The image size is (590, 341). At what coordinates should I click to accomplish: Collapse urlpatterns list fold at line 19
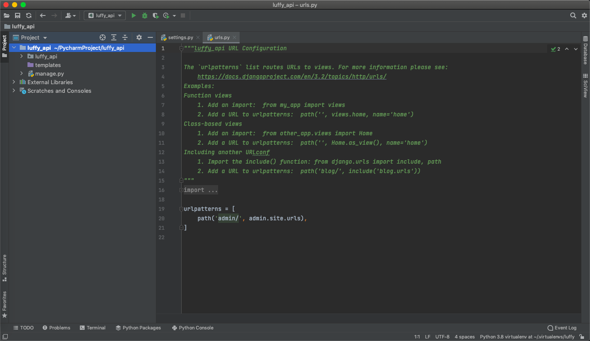[x=182, y=209]
